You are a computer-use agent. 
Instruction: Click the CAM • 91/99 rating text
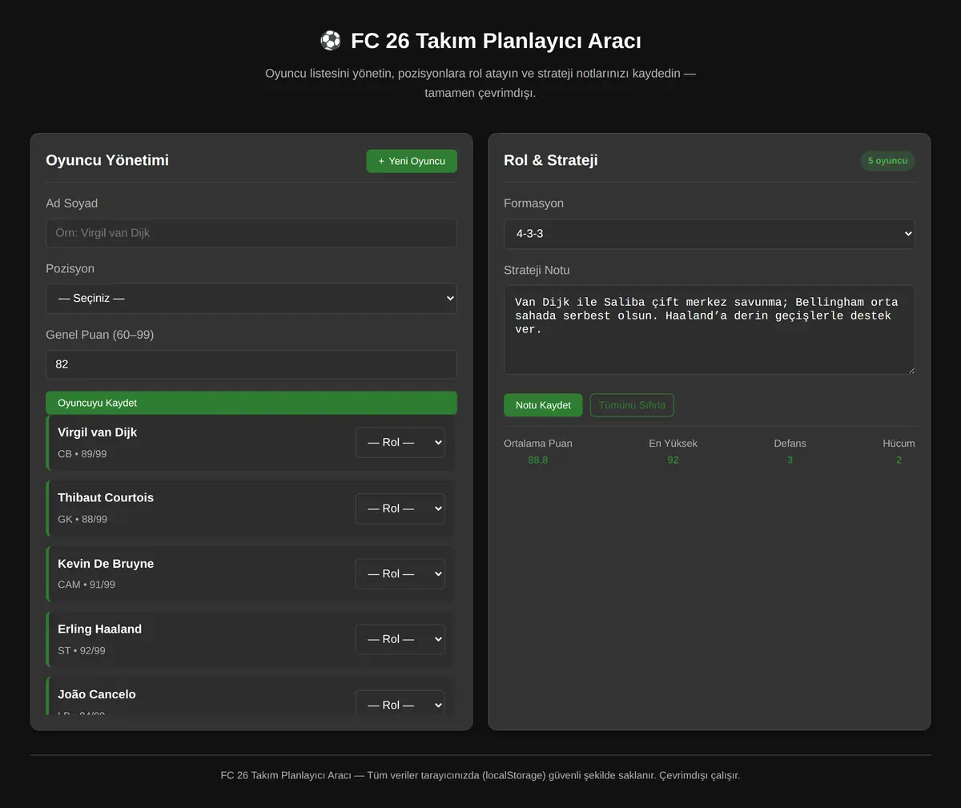86,585
